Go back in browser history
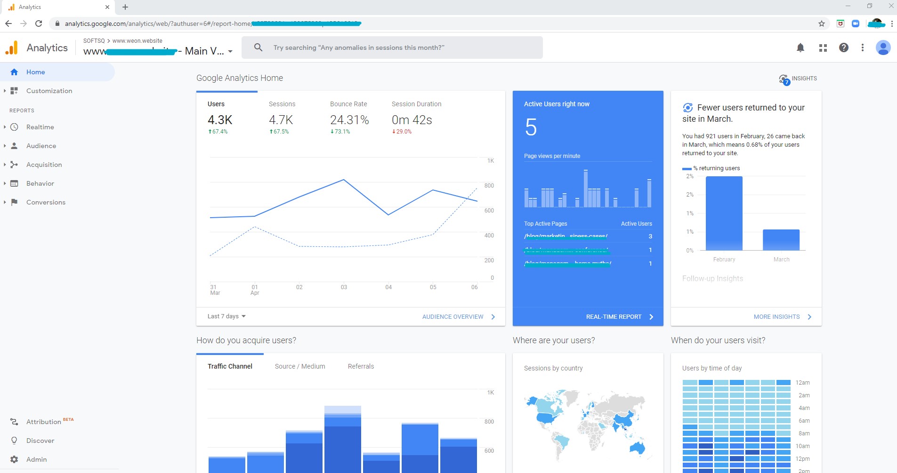 point(8,24)
